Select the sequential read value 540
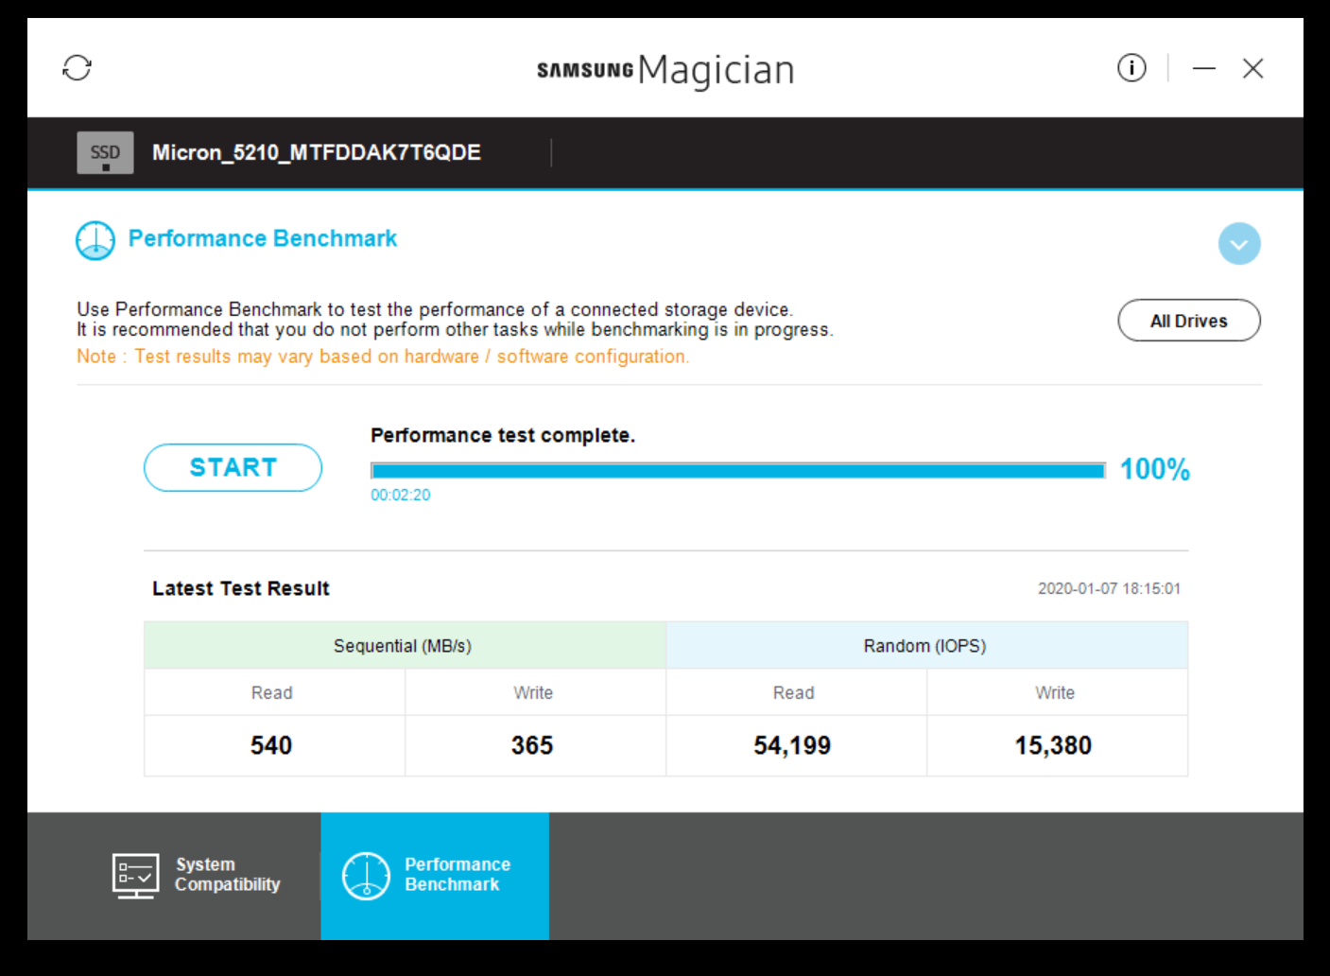The image size is (1330, 976). [x=271, y=746]
